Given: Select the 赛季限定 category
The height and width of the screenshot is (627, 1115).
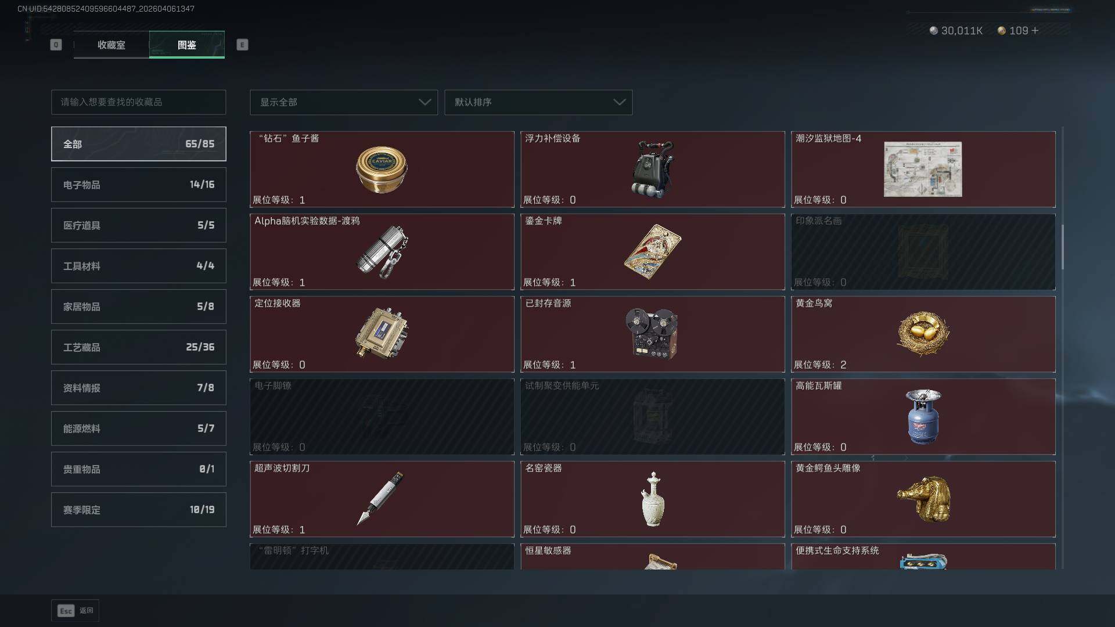Looking at the screenshot, I should coord(139,510).
